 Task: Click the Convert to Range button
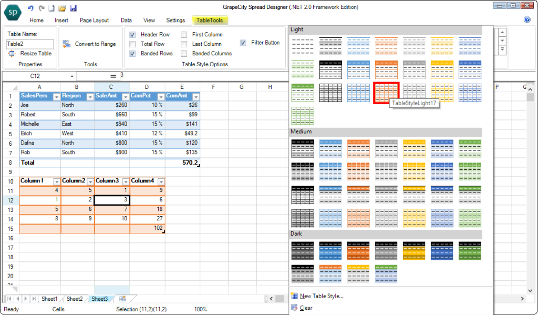[x=89, y=44]
